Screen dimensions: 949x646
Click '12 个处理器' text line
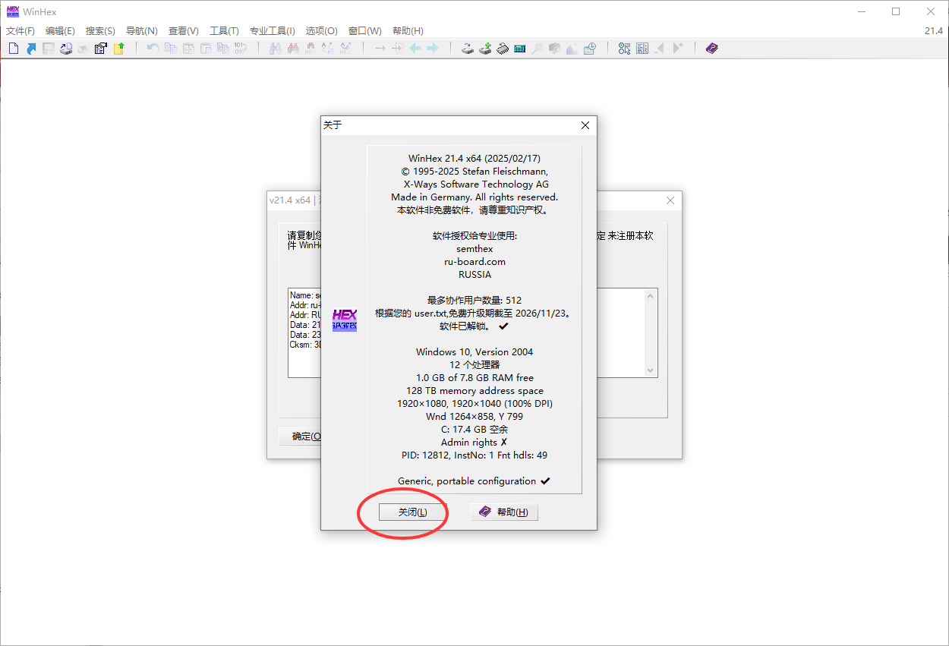pos(474,364)
